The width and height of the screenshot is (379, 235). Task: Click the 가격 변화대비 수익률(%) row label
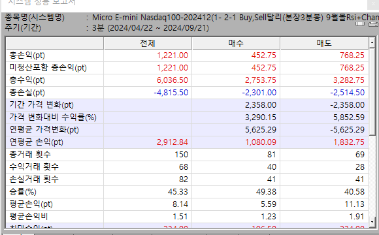[53, 117]
